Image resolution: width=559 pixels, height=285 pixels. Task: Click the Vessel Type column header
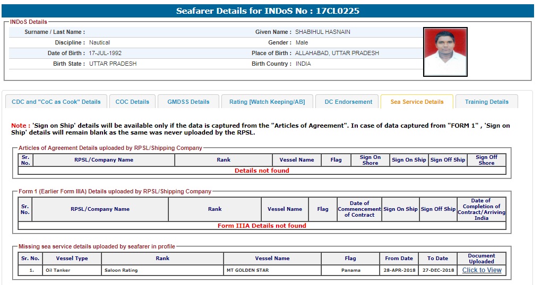[x=72, y=259]
